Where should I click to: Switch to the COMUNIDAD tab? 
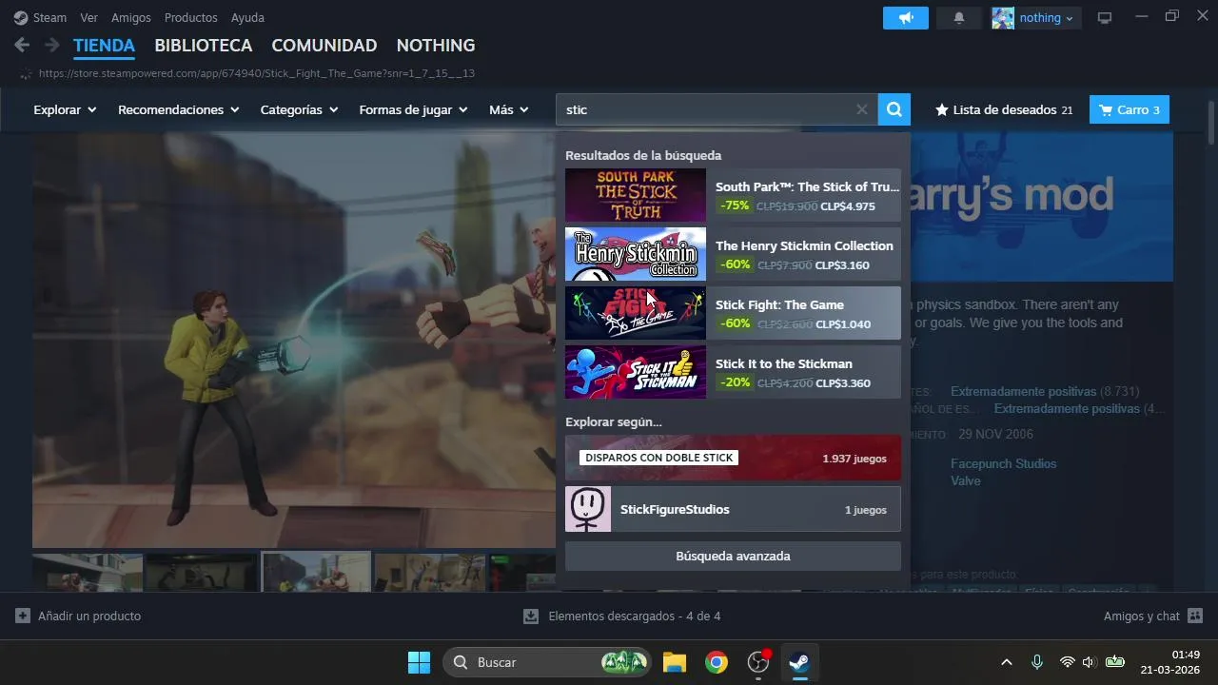pyautogui.click(x=324, y=45)
